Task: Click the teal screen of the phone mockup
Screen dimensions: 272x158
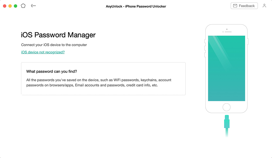Action: click(226, 68)
